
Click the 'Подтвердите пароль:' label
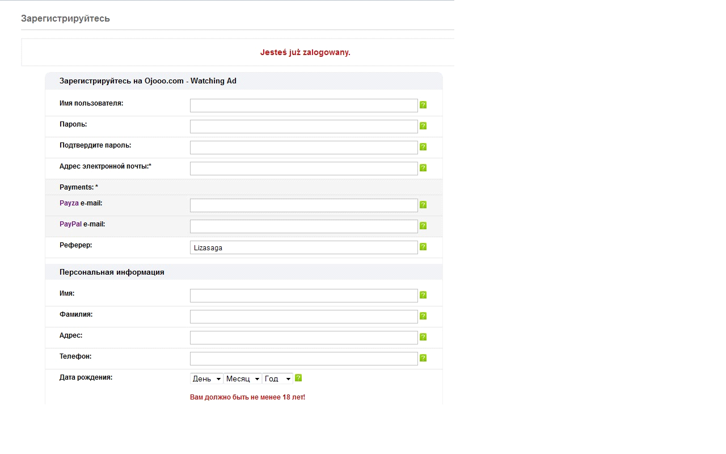[95, 145]
